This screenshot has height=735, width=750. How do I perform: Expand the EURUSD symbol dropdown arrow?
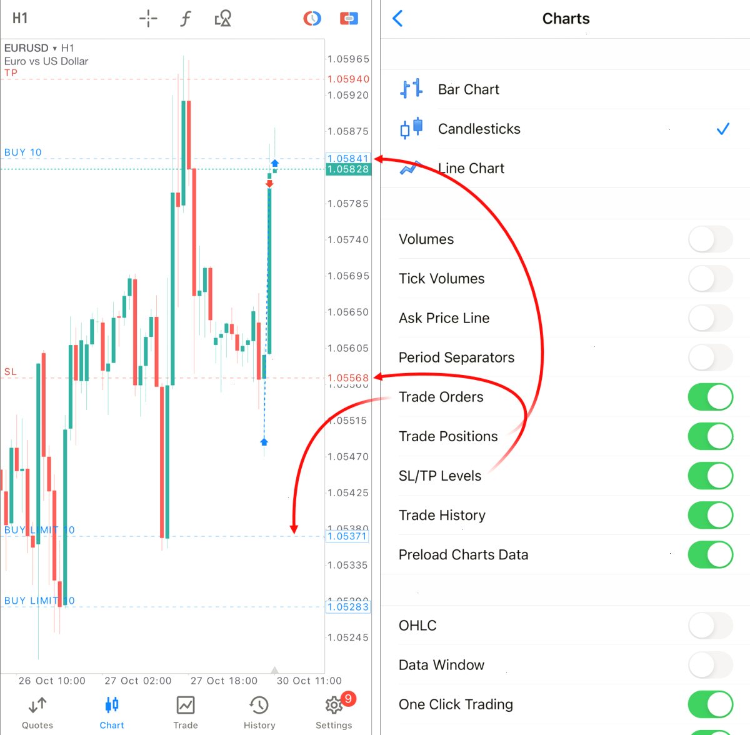[x=55, y=48]
